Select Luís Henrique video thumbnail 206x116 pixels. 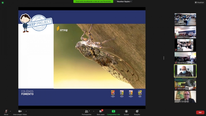pos(185,71)
